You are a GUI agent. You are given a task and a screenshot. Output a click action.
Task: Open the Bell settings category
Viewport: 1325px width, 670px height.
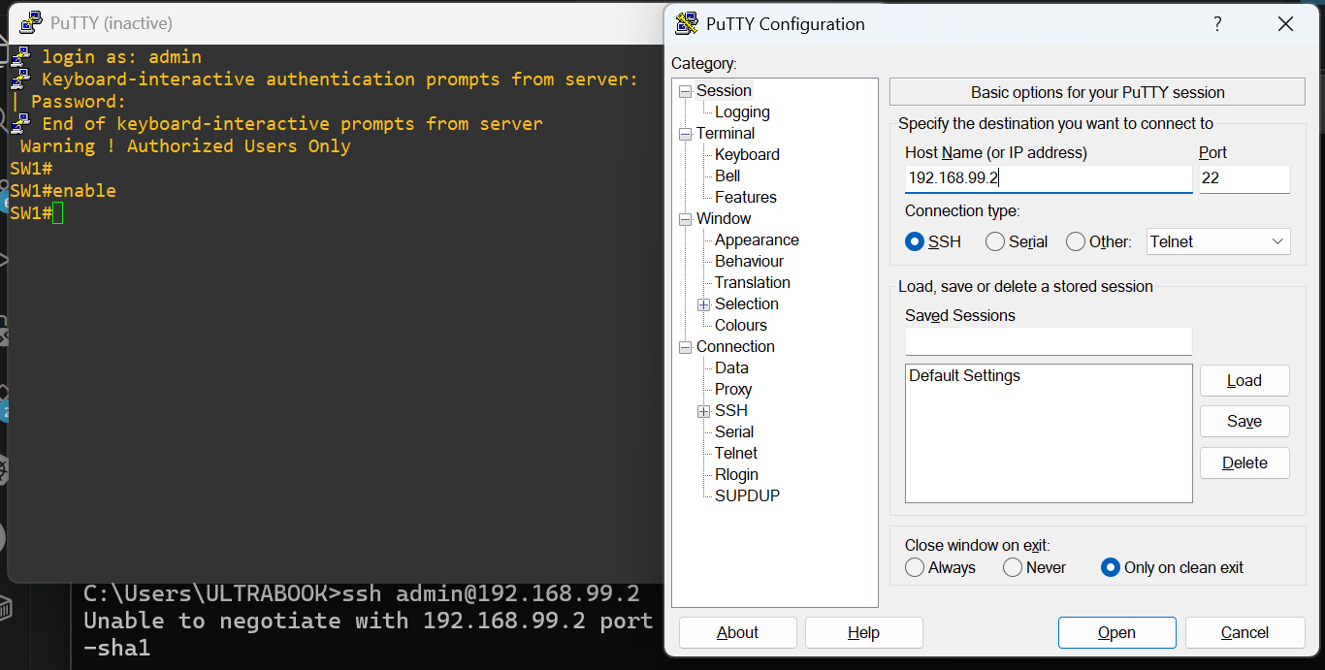[x=727, y=176]
